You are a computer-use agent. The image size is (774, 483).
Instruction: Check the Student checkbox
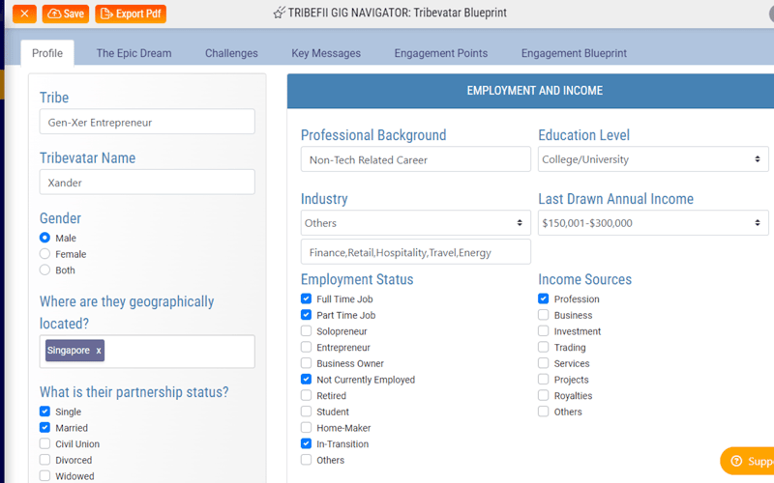[x=306, y=412]
